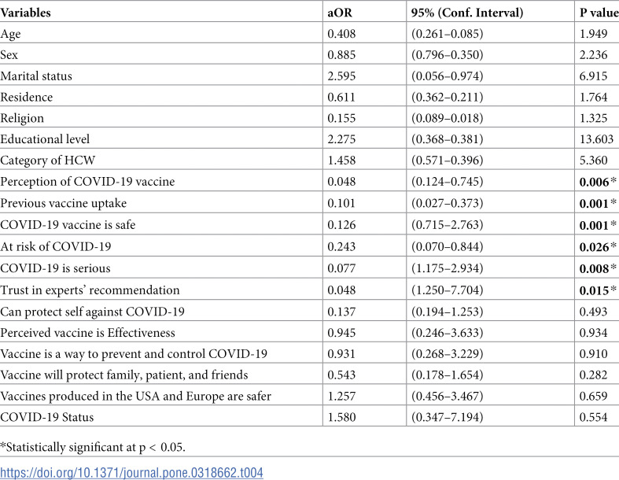Click the 95% (Conf. Interval) header

tap(467, 13)
